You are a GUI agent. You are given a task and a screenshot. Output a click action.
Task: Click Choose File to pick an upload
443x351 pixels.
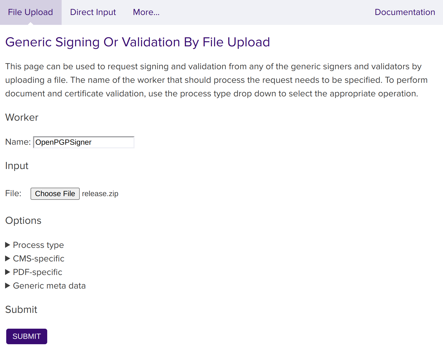coord(55,194)
